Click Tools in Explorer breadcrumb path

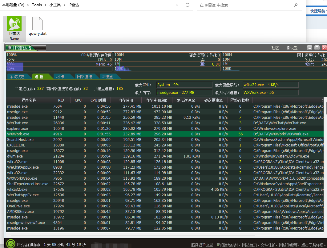[x=37, y=5]
